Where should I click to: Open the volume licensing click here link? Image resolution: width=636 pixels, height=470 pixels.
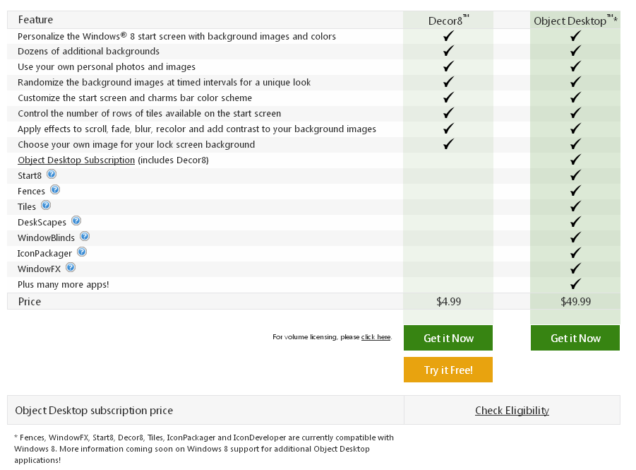(376, 336)
